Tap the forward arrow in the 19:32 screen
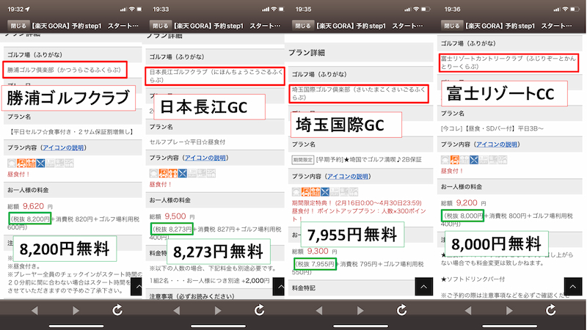Screen dimensions: 587x330 76,310
